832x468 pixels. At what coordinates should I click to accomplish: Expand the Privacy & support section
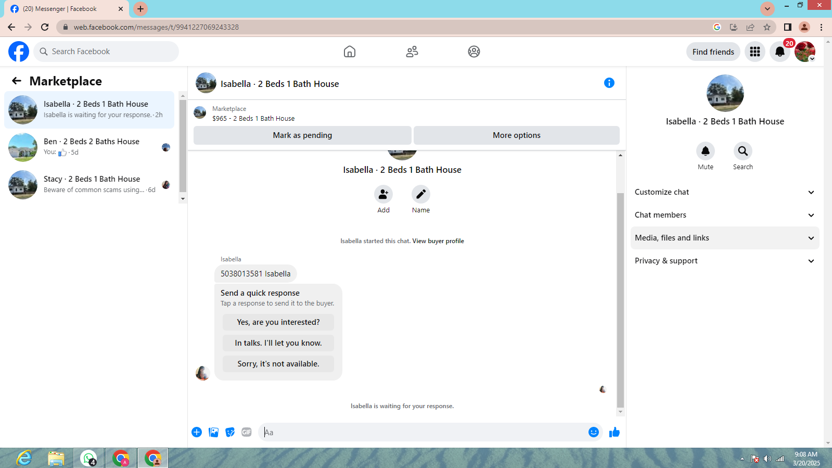725,261
